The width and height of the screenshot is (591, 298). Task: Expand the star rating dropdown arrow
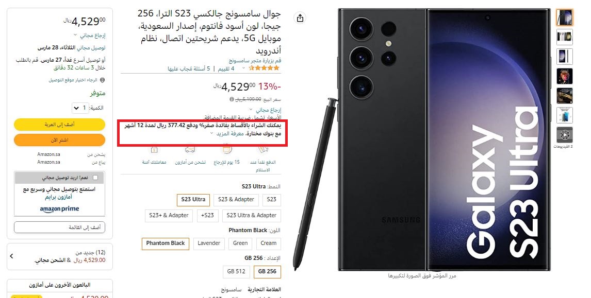[243, 68]
